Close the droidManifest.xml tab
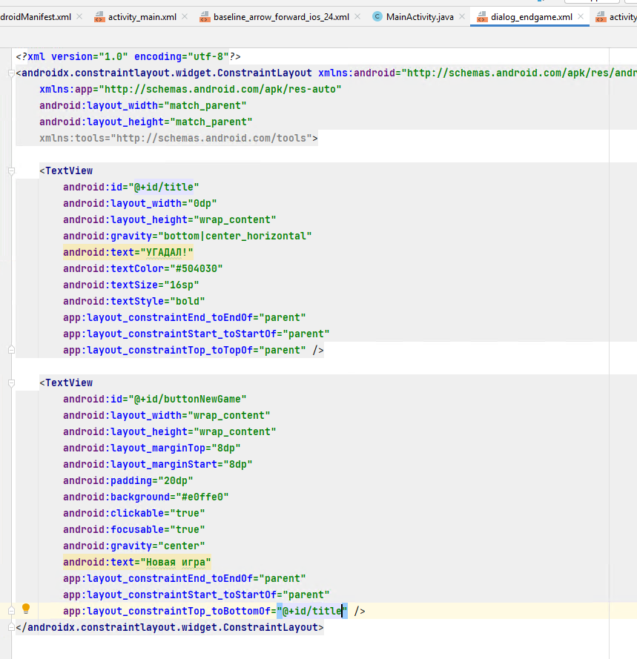 pyautogui.click(x=79, y=17)
